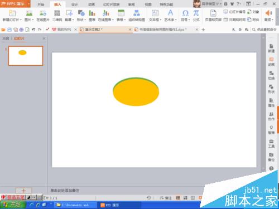Open the 视图 (View) ribbon tab

pyautogui.click(x=148, y=4)
